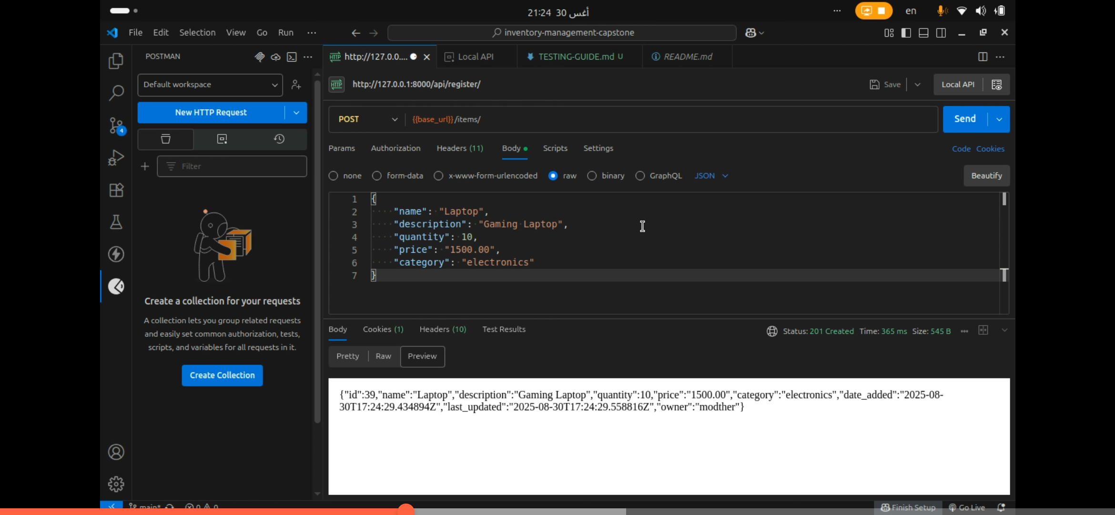
Task: Click the trash icon in the Postman panel
Action: coord(165,139)
